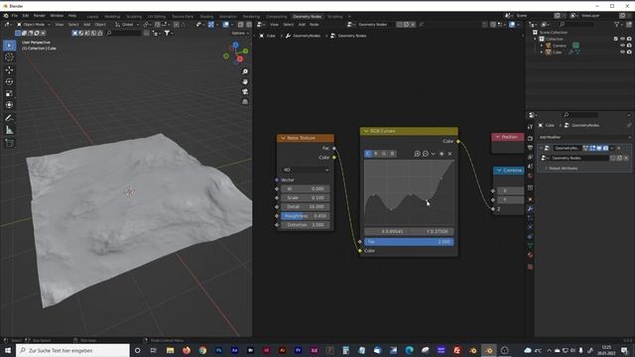Zoom in the RGB Curves view
The height and width of the screenshot is (357, 635).
417,154
